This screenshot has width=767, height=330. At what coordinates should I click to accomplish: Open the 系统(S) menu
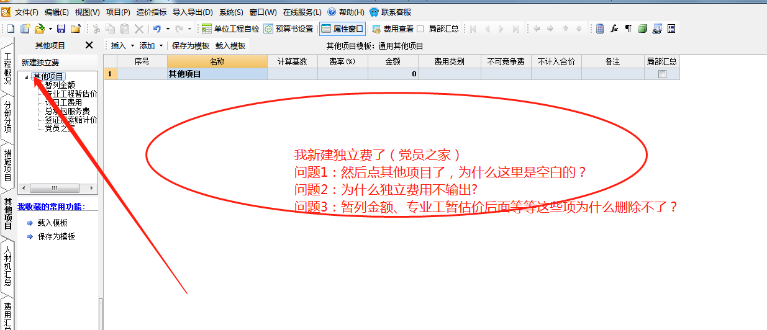[x=231, y=12]
